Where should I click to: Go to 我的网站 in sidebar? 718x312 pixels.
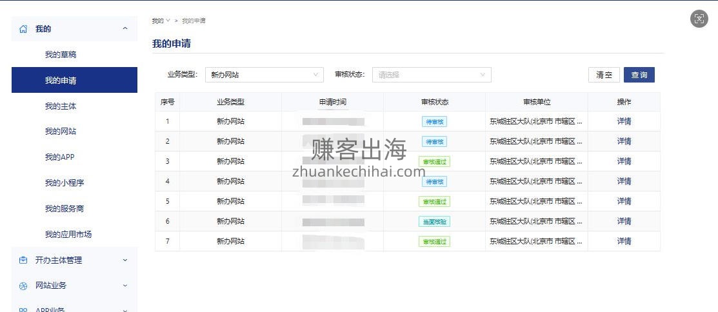61,132
